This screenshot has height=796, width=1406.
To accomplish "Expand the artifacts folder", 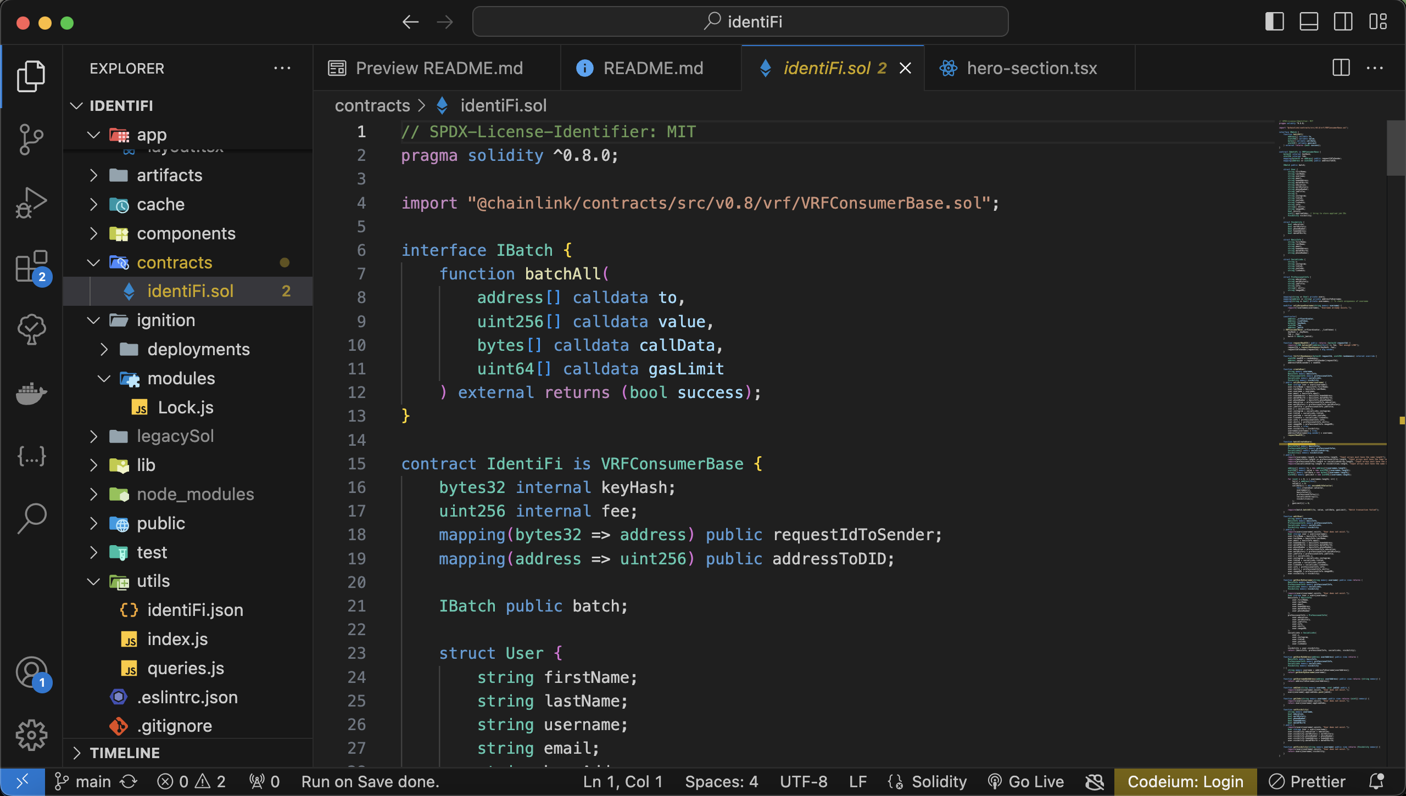I will [x=169, y=175].
